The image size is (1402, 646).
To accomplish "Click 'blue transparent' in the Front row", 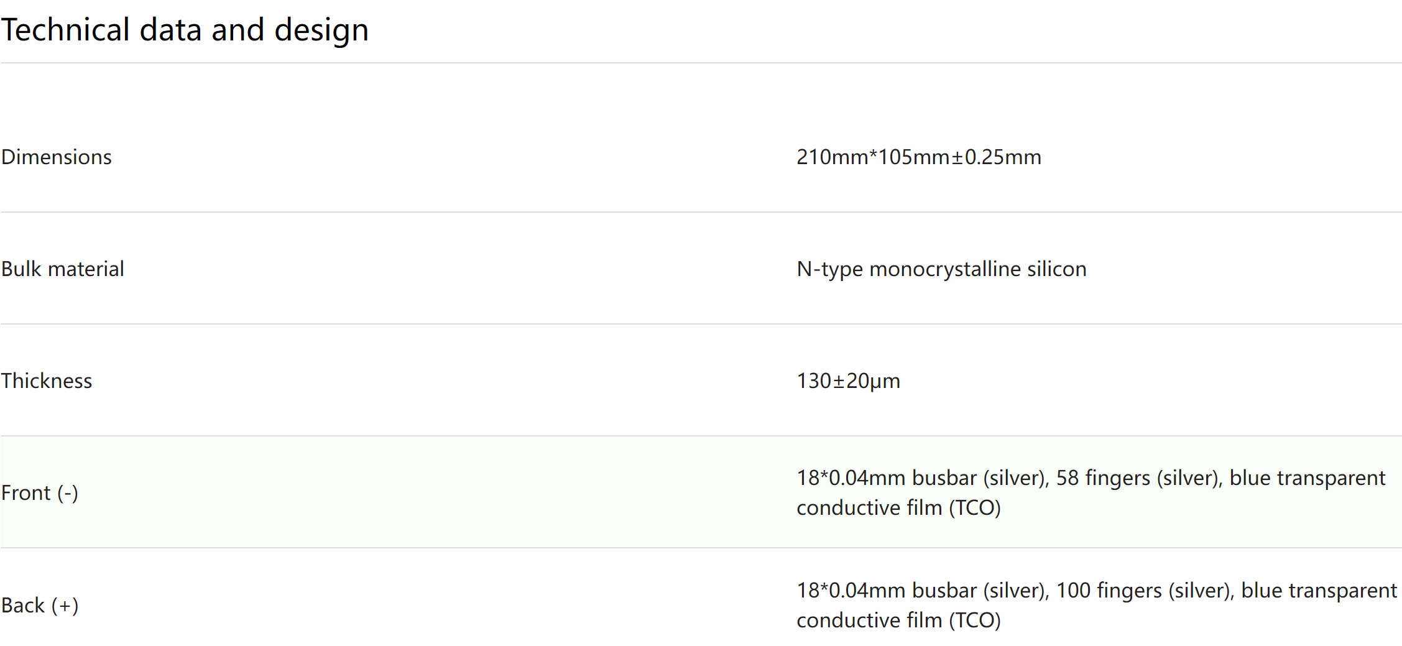I will (1307, 478).
